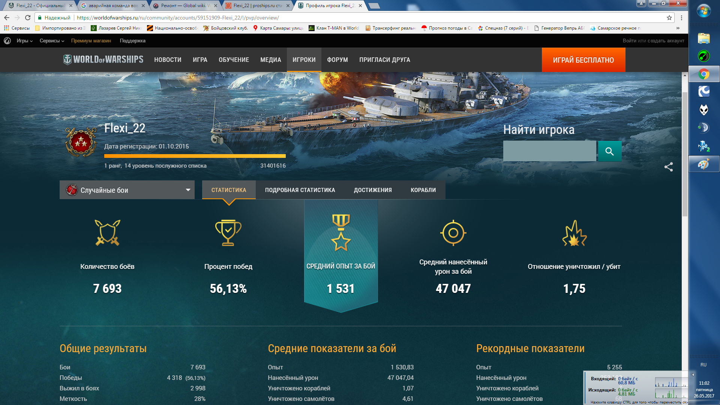Click the win rate trophy icon
720x405 pixels.
pyautogui.click(x=228, y=233)
